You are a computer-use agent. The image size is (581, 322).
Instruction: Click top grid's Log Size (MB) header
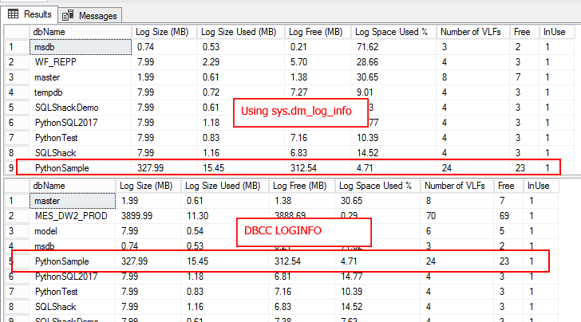[163, 32]
